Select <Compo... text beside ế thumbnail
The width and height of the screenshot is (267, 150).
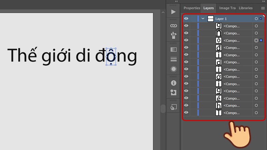point(231,98)
